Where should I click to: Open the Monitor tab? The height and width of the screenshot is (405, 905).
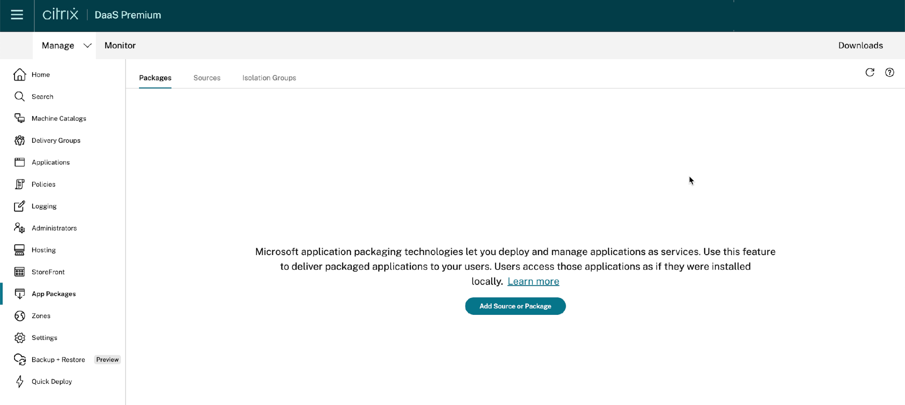[x=120, y=45]
